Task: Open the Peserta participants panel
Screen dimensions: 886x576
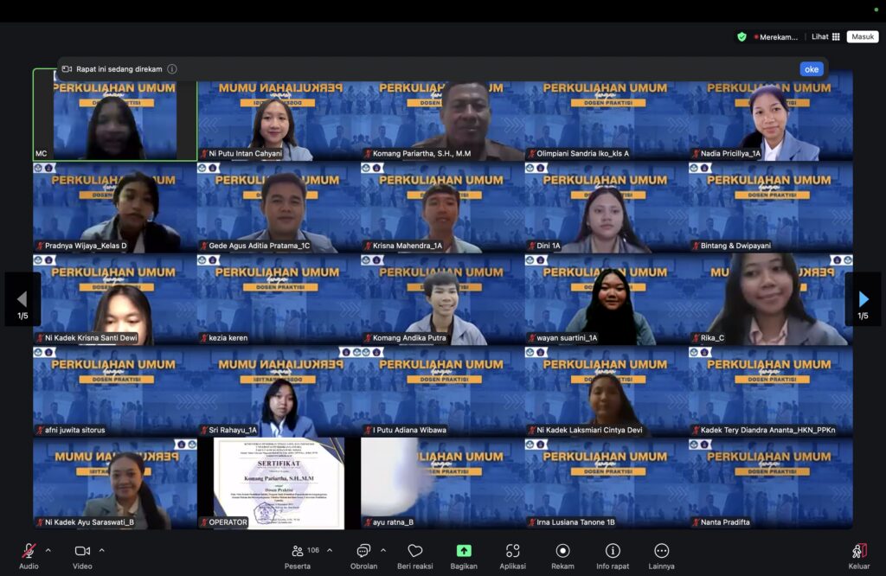Action: pos(298,551)
